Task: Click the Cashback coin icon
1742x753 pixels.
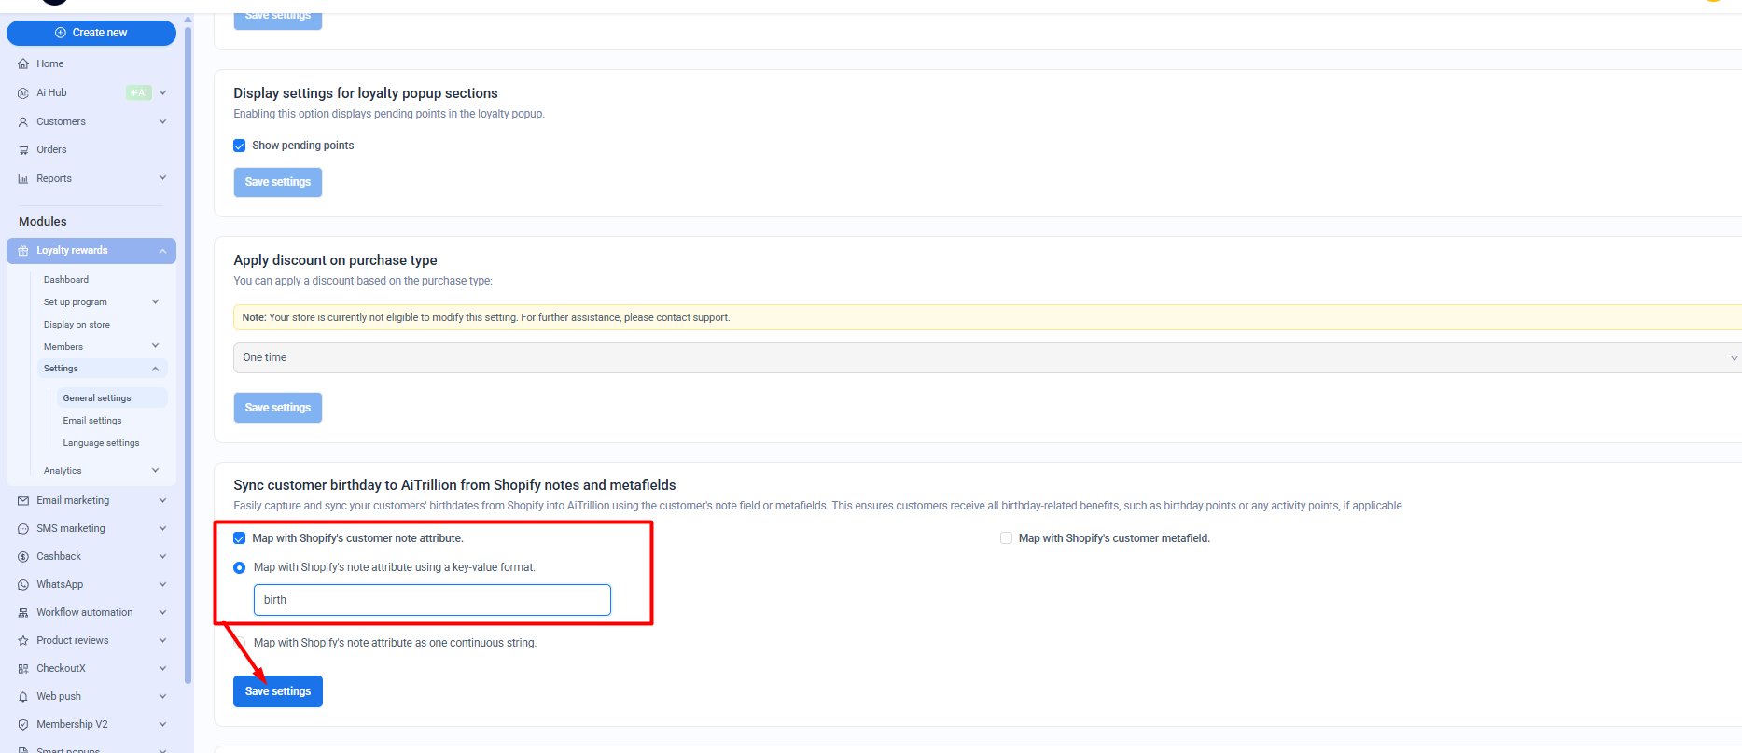Action: pos(23,557)
